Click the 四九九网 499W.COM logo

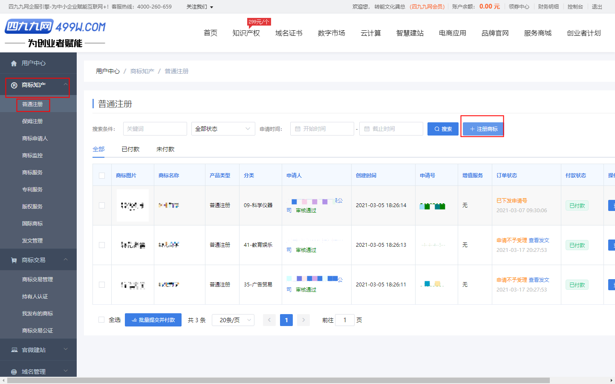point(55,33)
